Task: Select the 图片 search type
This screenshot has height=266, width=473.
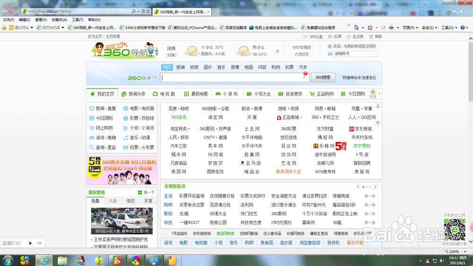Action: pyautogui.click(x=208, y=67)
